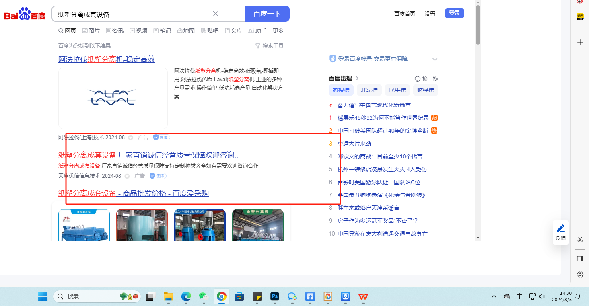Switch to the 图片 search tab
The image size is (589, 306).
[91, 31]
